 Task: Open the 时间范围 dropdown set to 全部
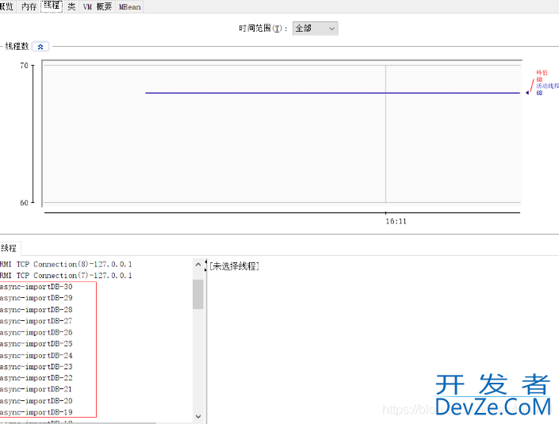coord(315,29)
